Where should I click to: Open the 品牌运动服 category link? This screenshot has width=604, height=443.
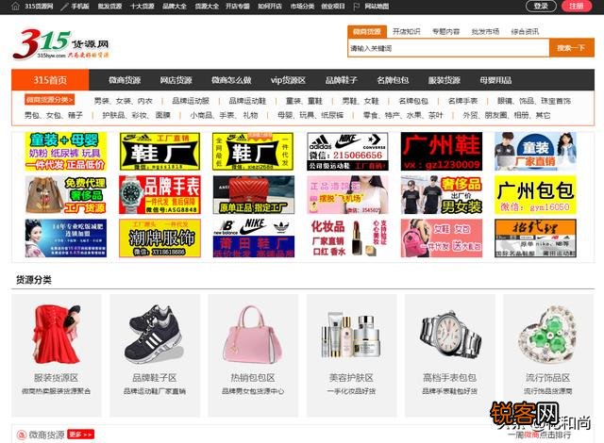click(191, 101)
